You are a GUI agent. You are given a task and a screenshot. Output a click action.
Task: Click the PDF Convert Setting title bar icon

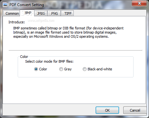5,5
